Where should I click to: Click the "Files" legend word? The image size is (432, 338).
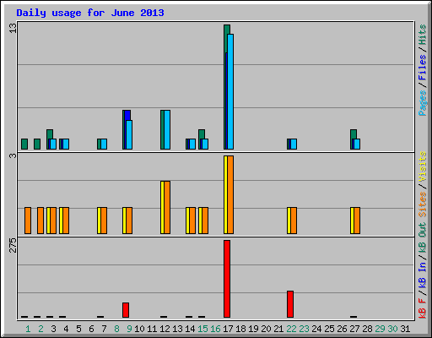[422, 68]
